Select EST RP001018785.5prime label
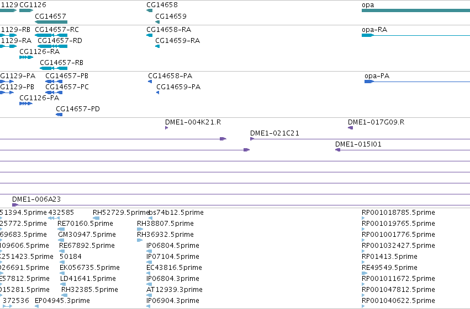This screenshot has width=470, height=309. click(x=398, y=213)
